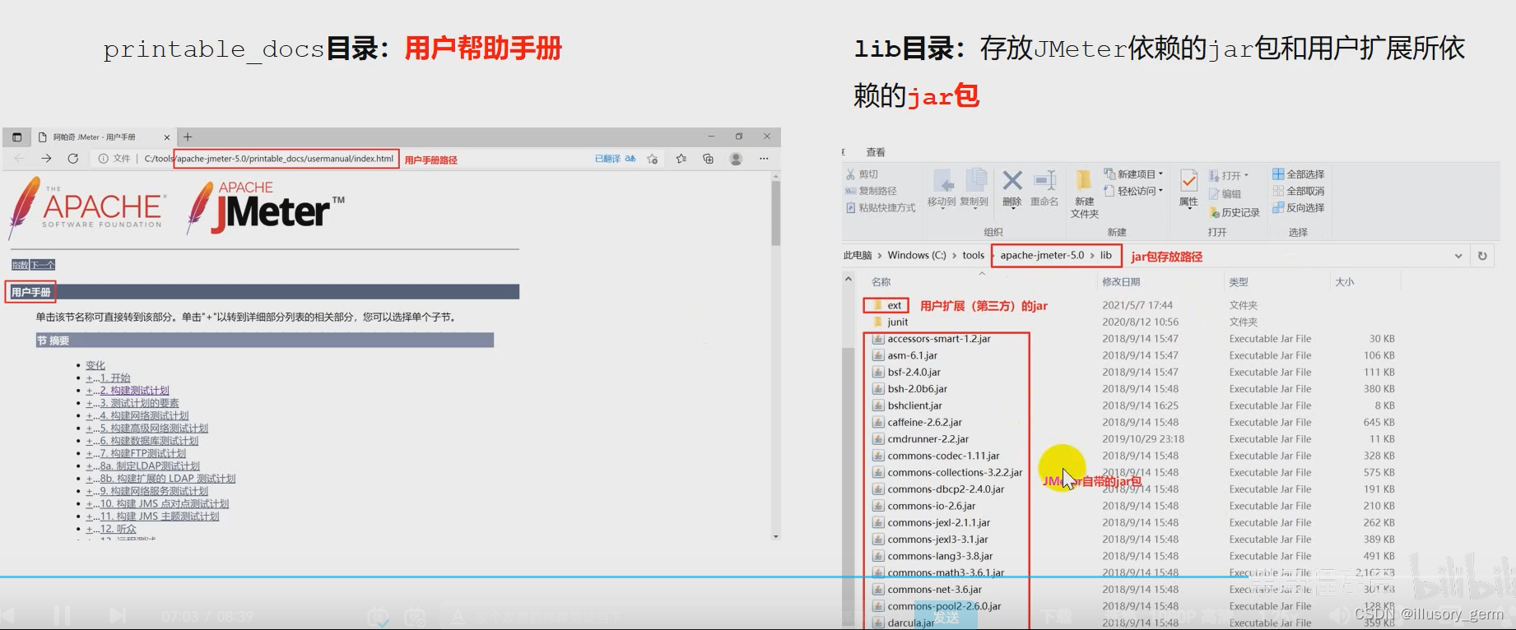
Task: Expand the 新建项目 dropdown
Action: point(1160,174)
